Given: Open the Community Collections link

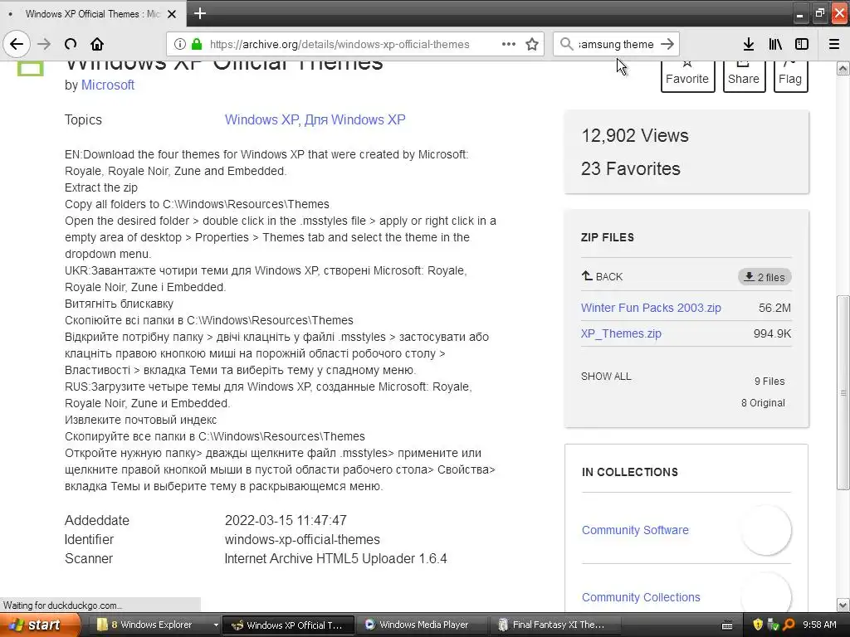Looking at the screenshot, I should point(641,597).
